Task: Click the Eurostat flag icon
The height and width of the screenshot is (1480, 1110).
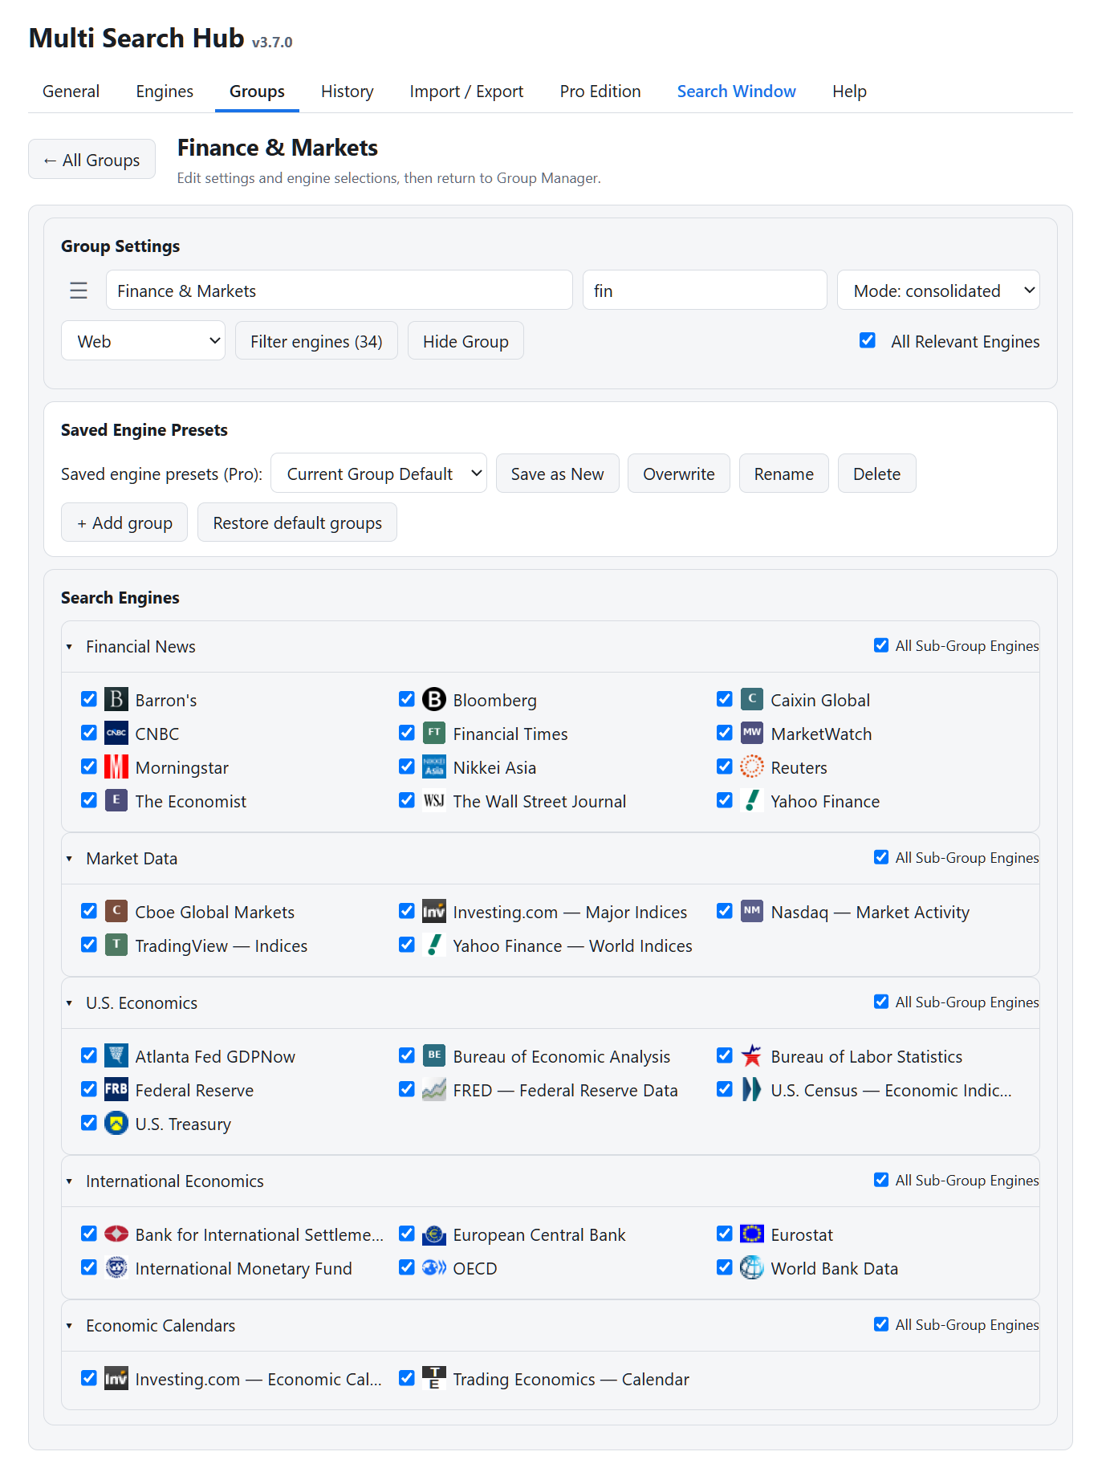Action: [x=752, y=1234]
